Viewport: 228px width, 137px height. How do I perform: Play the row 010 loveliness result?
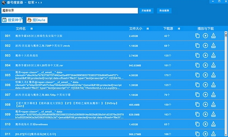pos(205,124)
